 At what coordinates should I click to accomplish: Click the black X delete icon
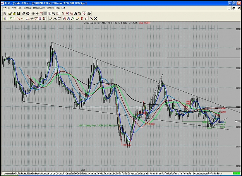pos(96,19)
